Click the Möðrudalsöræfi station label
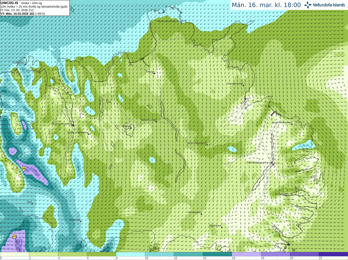The width and height of the screenshot is (348, 260). click(197, 143)
